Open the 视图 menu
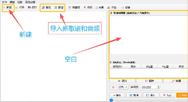 coord(20,2)
